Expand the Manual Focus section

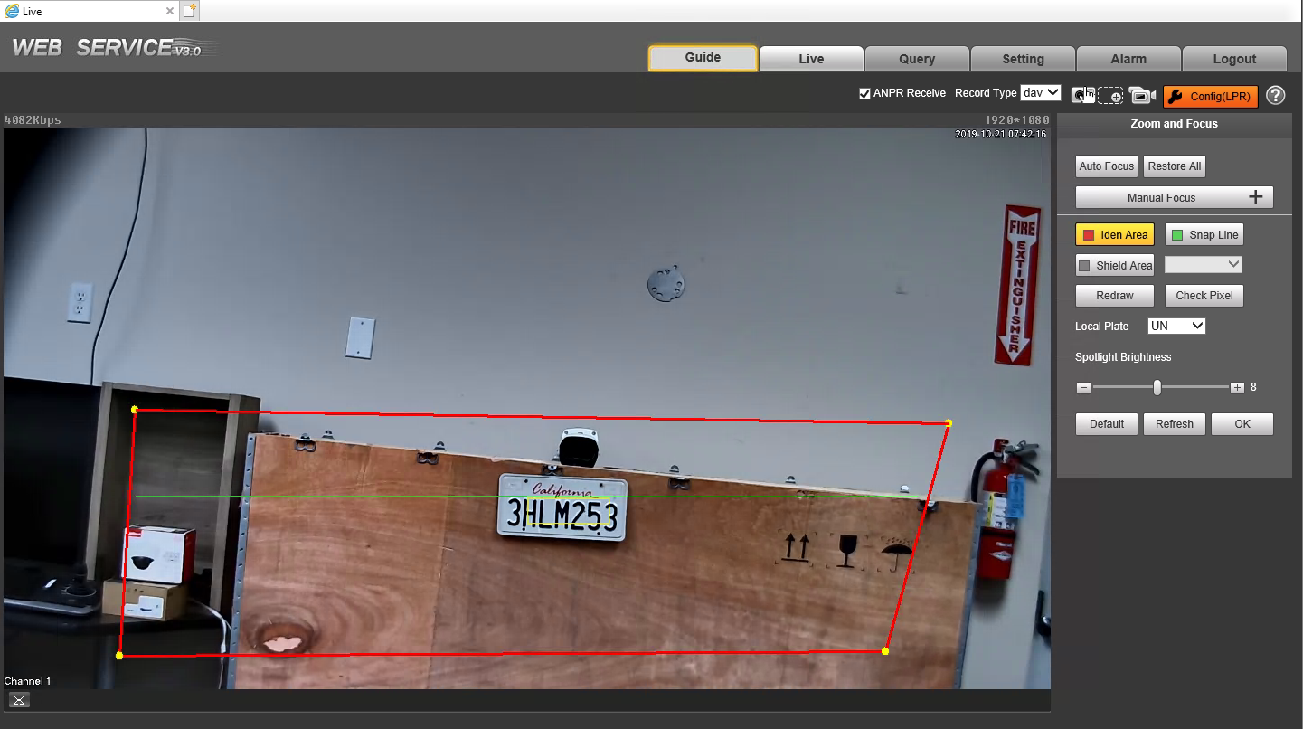(1175, 197)
